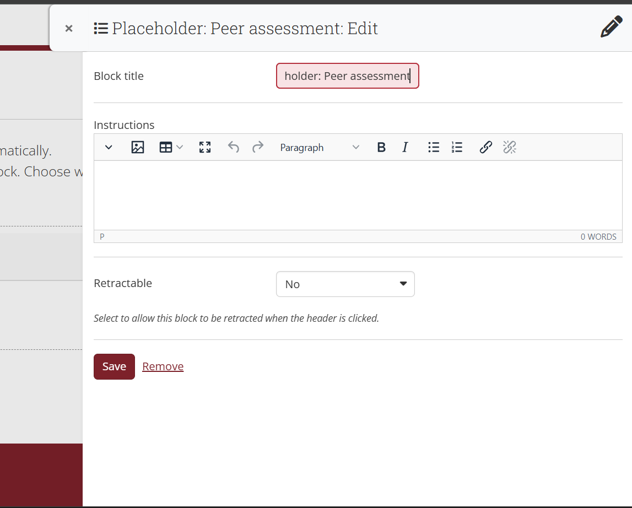Expand the toolbar chevron at far left
Screen dimensions: 632x508
(109, 147)
